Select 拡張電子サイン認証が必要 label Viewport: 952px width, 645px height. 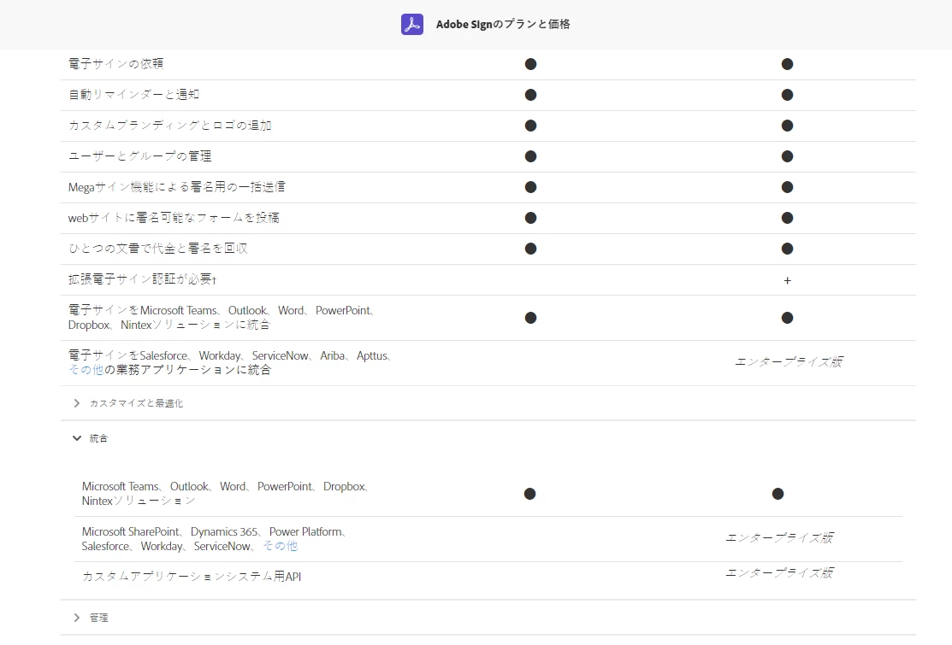142,279
